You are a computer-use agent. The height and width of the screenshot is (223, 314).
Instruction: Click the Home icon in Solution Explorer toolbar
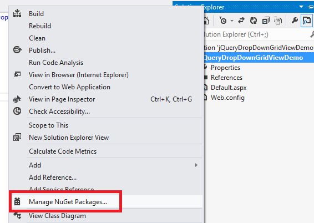206,21
